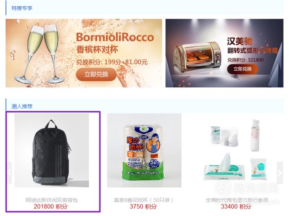Click the left carousel arrow
Screen dimensions: 289x216
pos(10,172)
